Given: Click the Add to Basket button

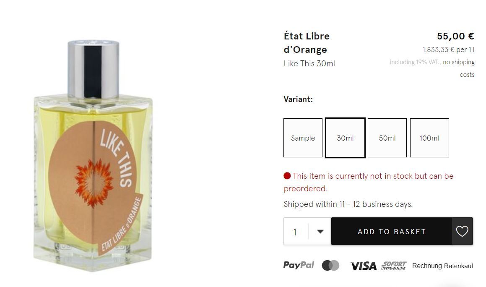Looking at the screenshot, I should pos(392,232).
